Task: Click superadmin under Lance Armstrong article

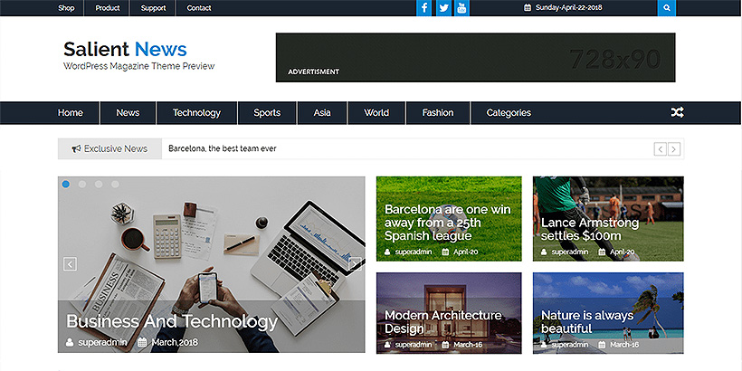Action: coord(570,252)
